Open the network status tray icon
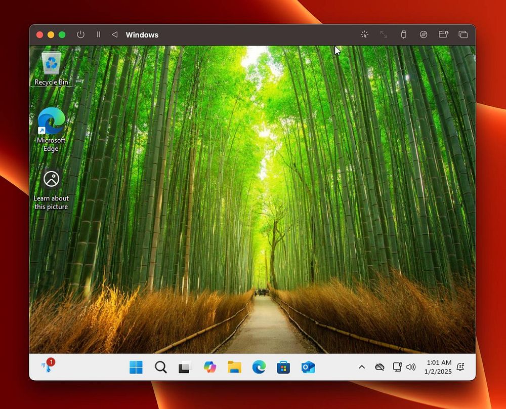 pyautogui.click(x=397, y=367)
